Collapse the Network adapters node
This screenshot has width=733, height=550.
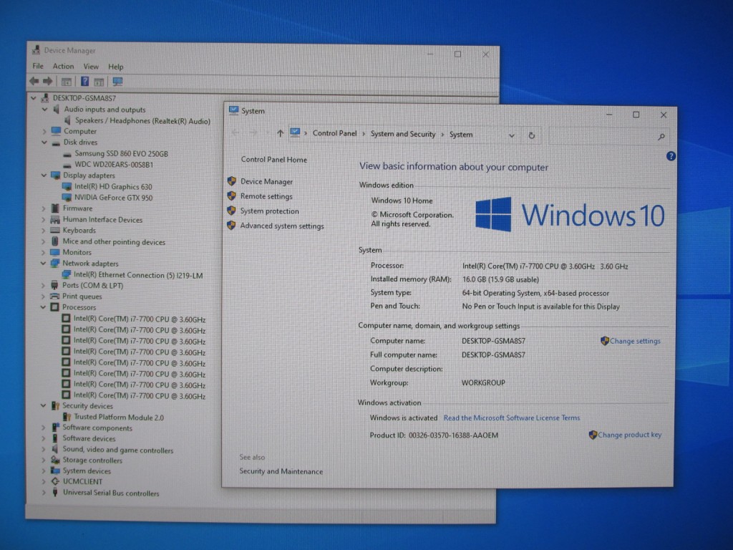pyautogui.click(x=44, y=264)
